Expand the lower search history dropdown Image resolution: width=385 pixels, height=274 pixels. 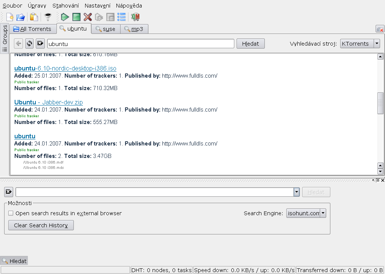[296, 192]
